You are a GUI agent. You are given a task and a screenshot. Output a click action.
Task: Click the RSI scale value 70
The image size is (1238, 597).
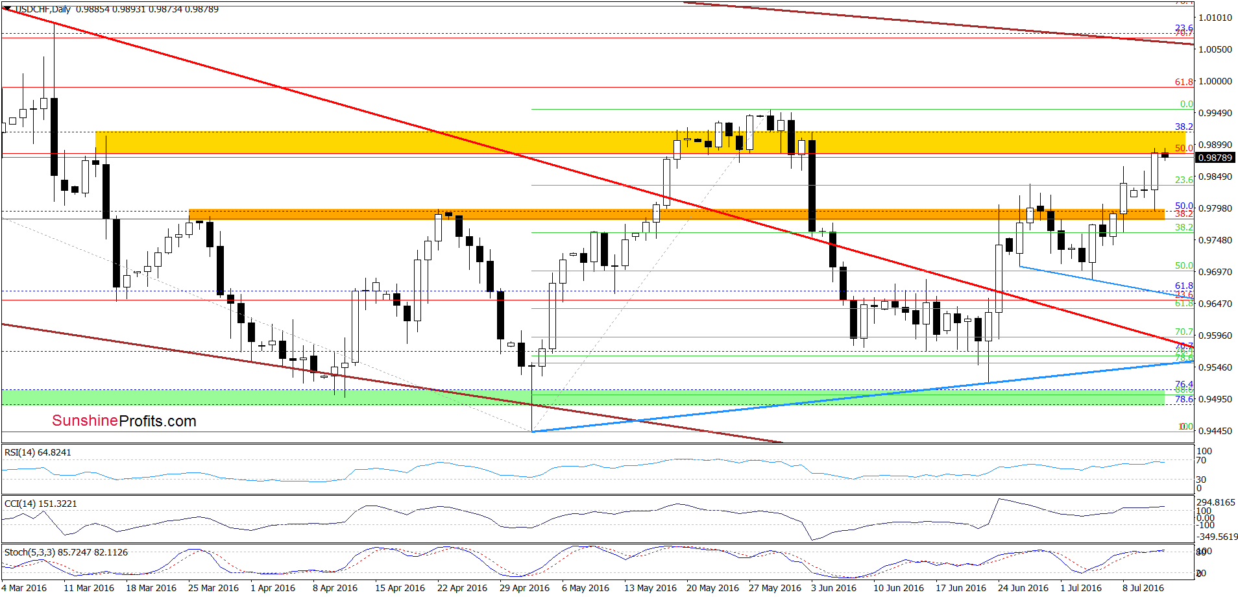(x=1202, y=460)
